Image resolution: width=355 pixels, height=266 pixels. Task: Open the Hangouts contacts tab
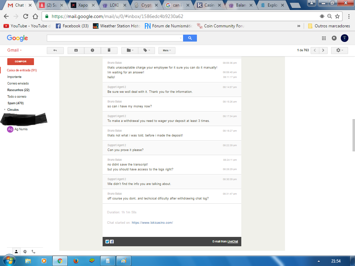point(16,251)
